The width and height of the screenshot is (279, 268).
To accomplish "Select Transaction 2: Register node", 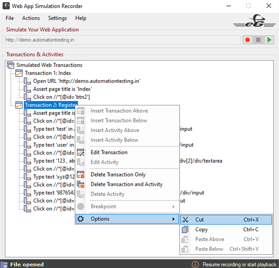I will pos(51,105).
